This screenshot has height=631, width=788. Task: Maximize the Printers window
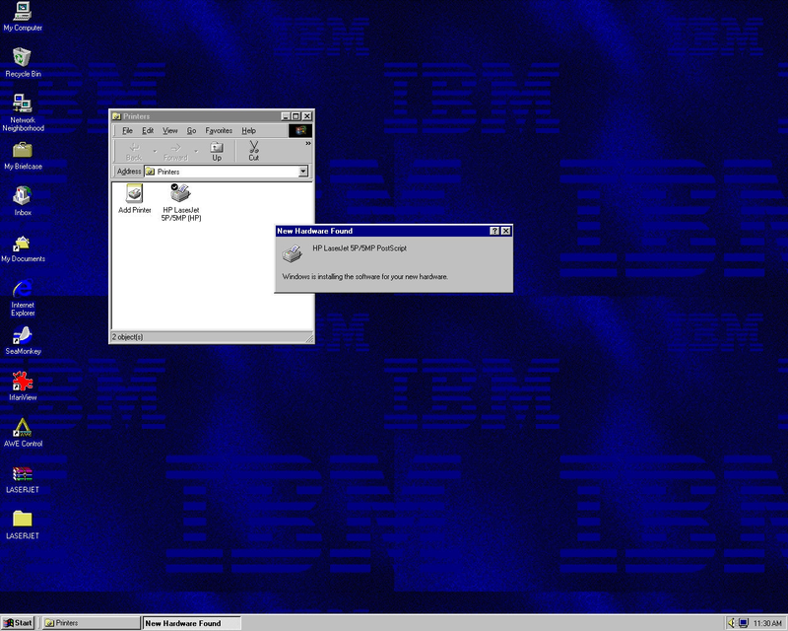tap(295, 116)
